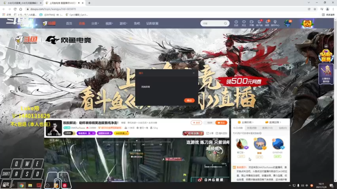The width and height of the screenshot is (337, 189).
Task: Open a new browser tab
Action: [89, 3]
